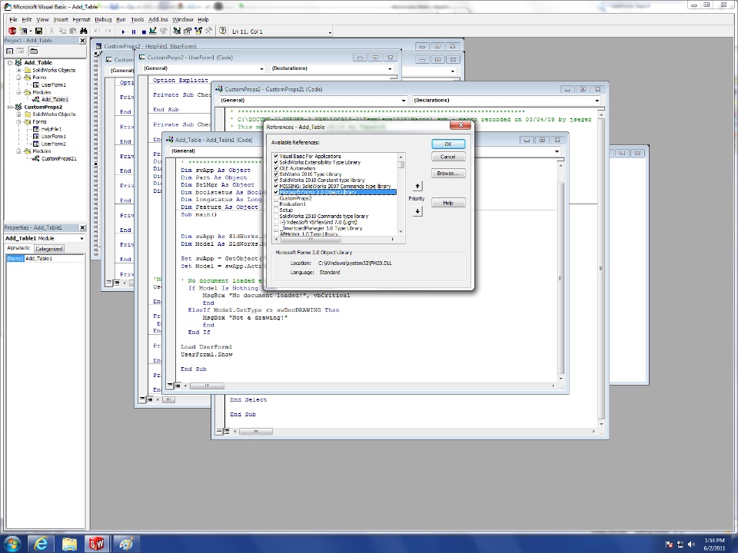Expand SolidWorks Objects under Add_Table

click(18, 70)
